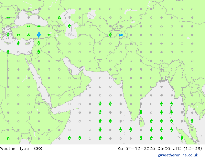Image resolution: width=205 pixels, height=158 pixels.
Task: Click the "GFS" model label
Action: 38,148
